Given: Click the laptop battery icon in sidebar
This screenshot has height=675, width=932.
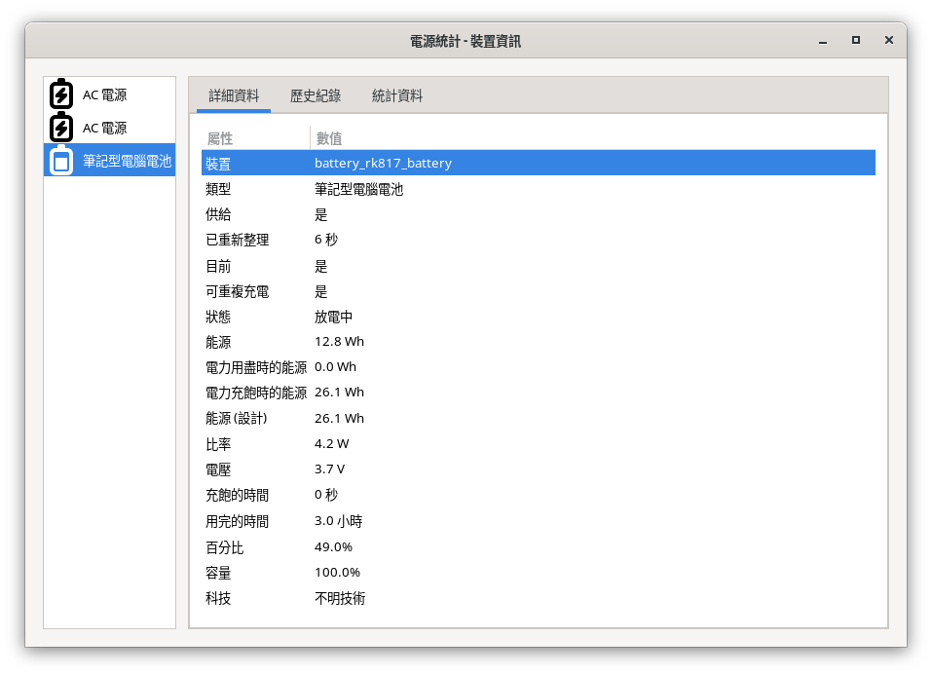Looking at the screenshot, I should click(x=61, y=161).
